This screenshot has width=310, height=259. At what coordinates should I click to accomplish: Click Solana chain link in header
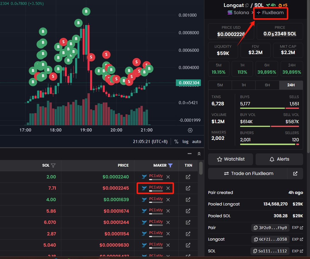(238, 13)
